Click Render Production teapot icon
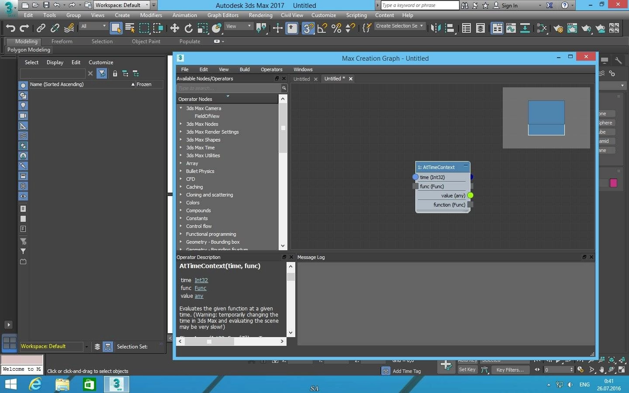This screenshot has width=629, height=393. coord(586,28)
